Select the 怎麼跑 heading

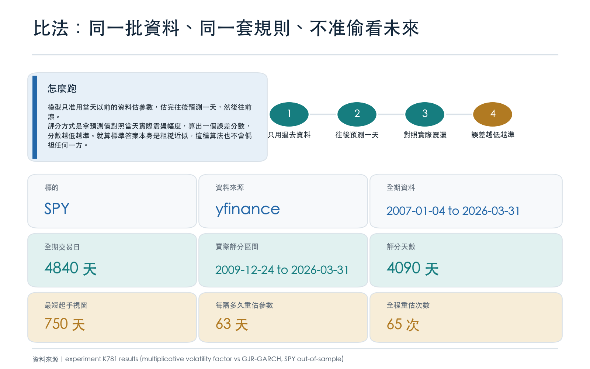(62, 89)
